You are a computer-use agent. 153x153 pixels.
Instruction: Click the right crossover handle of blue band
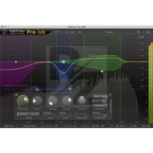tap(70, 89)
